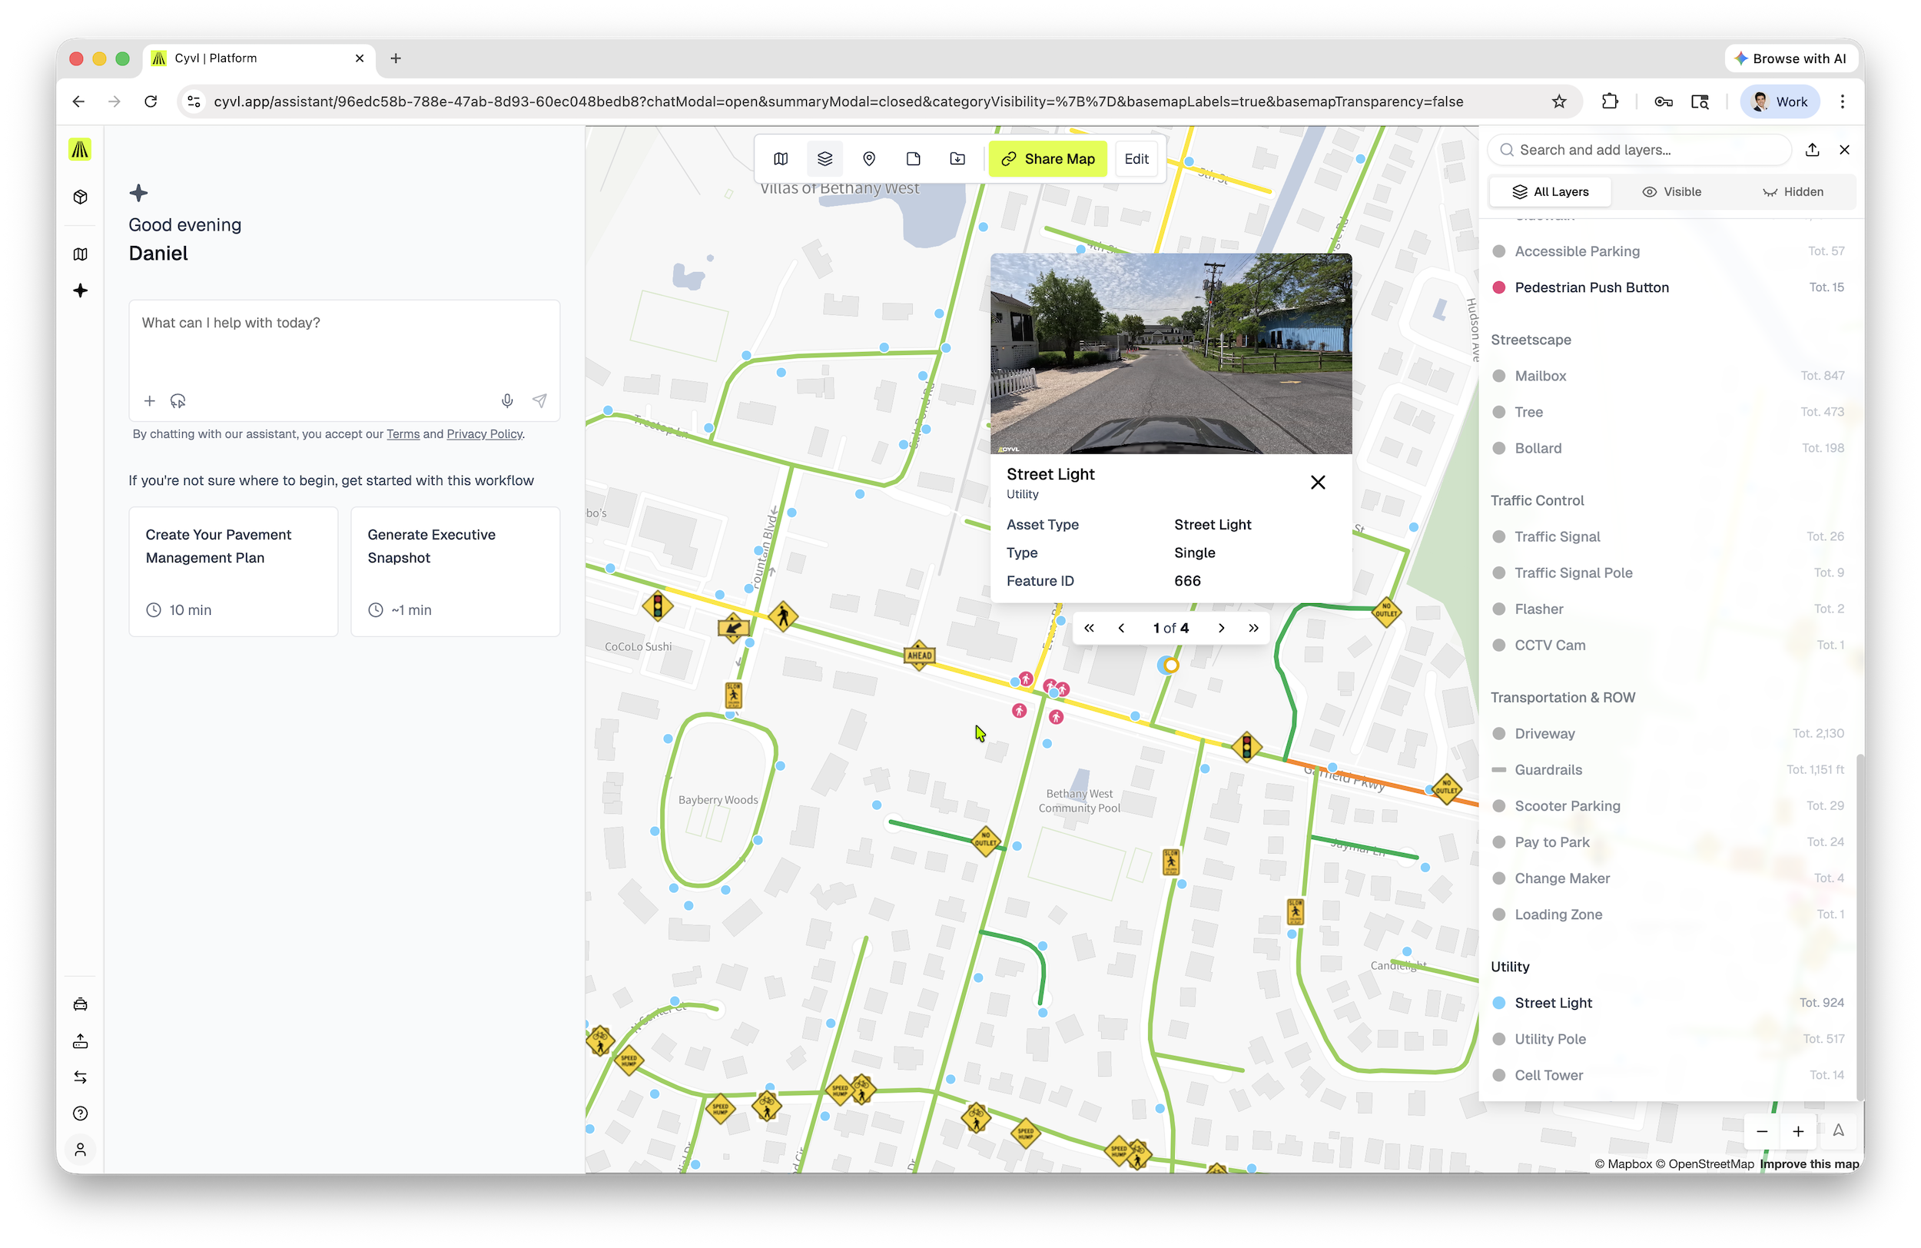The height and width of the screenshot is (1248, 1921).
Task: Toggle the Street Light layer visibility
Action: pos(1552,1003)
